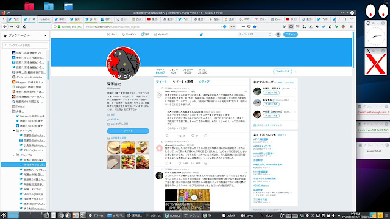Go back using Firefox back arrow
This screenshot has width=390, height=219.
pos(5,27)
